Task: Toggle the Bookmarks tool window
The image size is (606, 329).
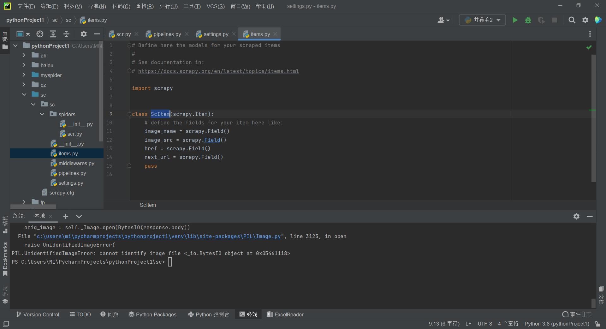Action: [5, 259]
